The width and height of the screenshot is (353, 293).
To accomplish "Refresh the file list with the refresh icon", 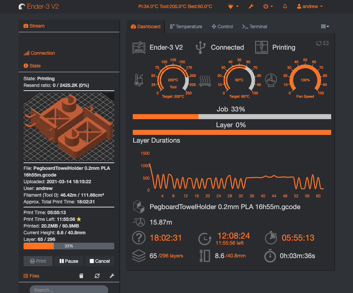I will 97,276.
